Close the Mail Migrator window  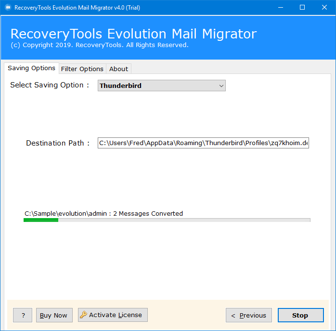click(x=324, y=8)
